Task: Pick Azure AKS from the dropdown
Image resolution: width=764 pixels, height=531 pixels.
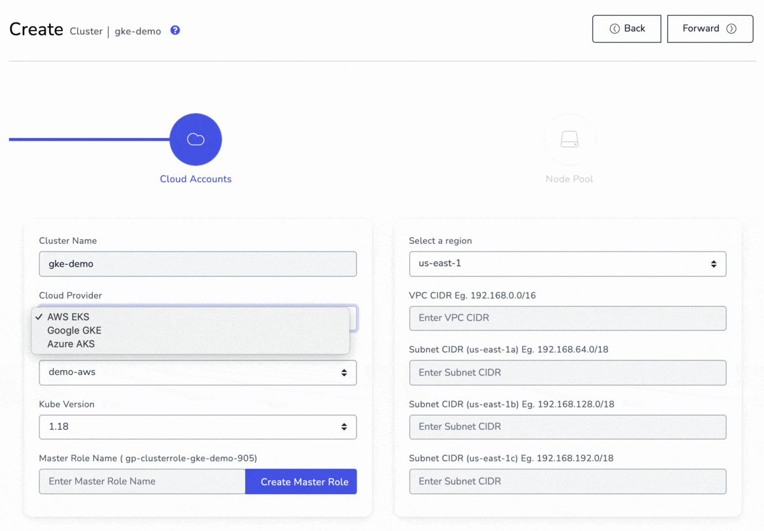Action: click(71, 344)
